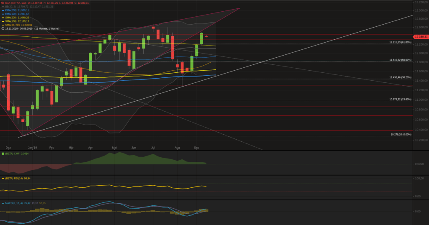Click the yellow SMA(200) line marker
This screenshot has height=225, width=429.
pos(3,18)
